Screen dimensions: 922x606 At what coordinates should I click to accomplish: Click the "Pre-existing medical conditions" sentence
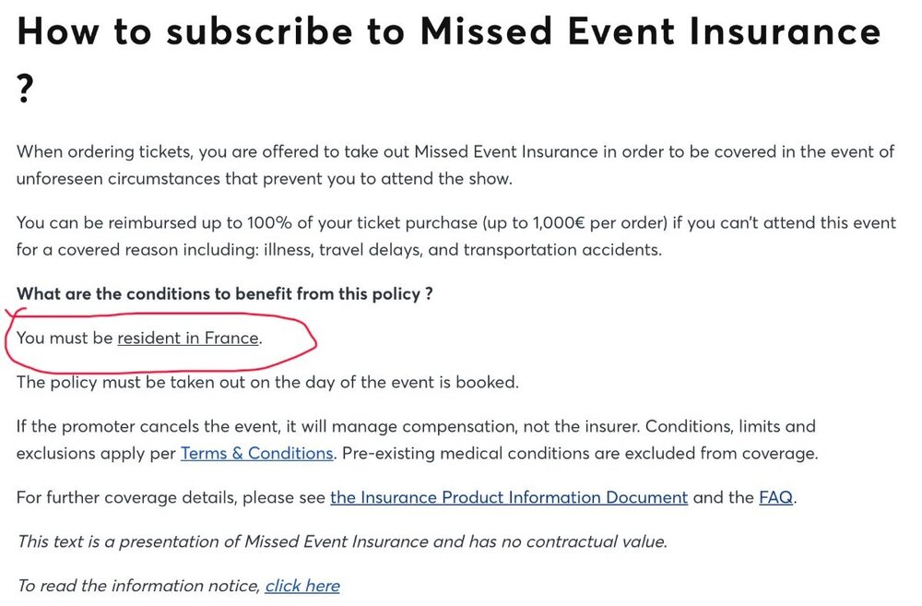point(580,453)
